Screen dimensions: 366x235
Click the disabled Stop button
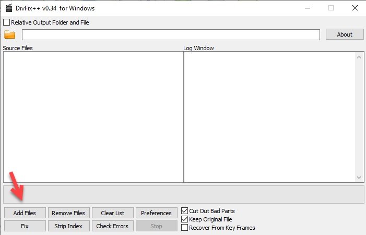tap(157, 226)
